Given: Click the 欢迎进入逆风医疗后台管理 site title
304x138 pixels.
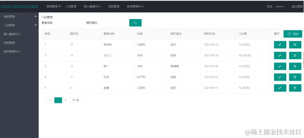Looking at the screenshot, I should click(19, 7).
